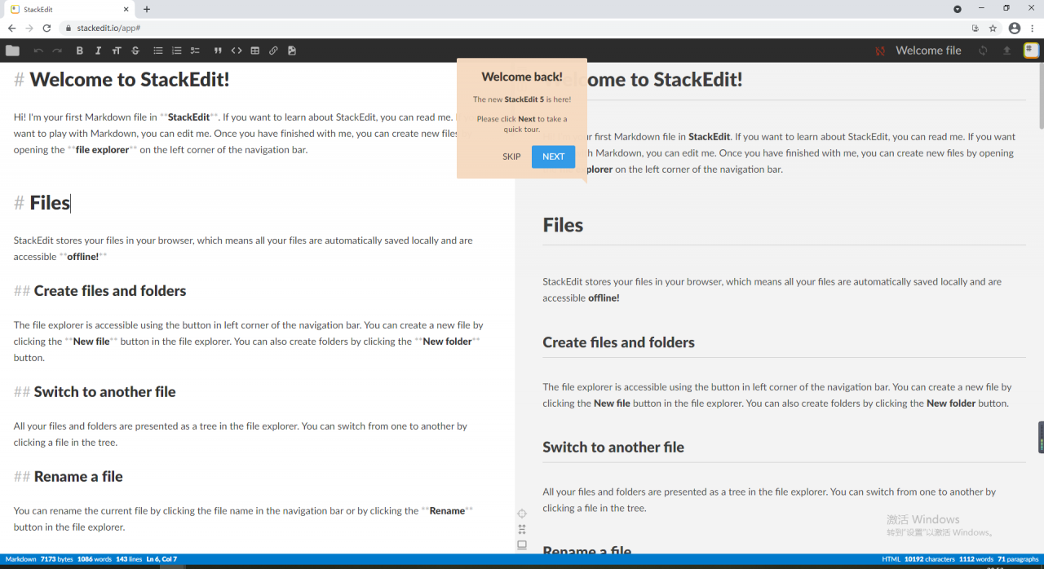Click the "Files" heading in the preview
Viewport: 1044px width, 569px height.
(563, 225)
